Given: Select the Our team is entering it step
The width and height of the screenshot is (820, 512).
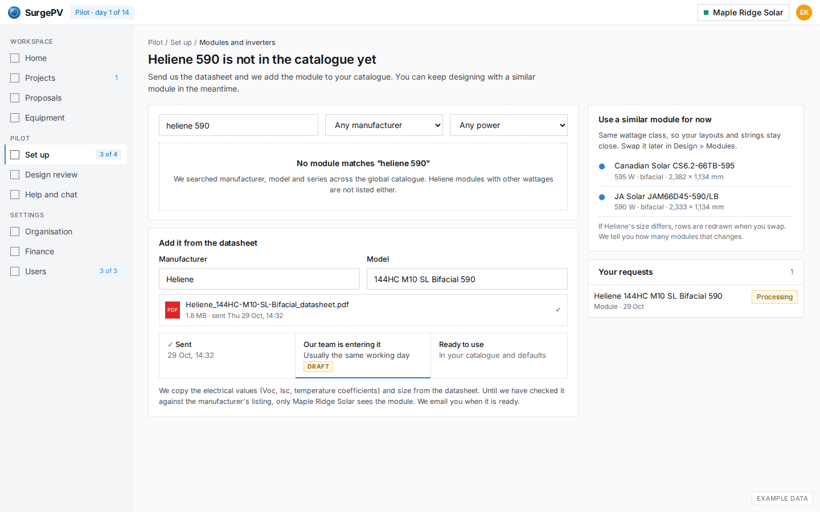Looking at the screenshot, I should coord(363,356).
